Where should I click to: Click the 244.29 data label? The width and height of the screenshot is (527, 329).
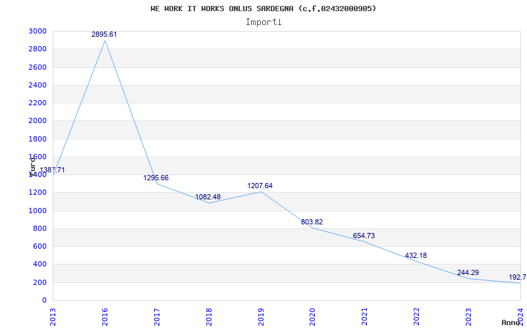(468, 272)
